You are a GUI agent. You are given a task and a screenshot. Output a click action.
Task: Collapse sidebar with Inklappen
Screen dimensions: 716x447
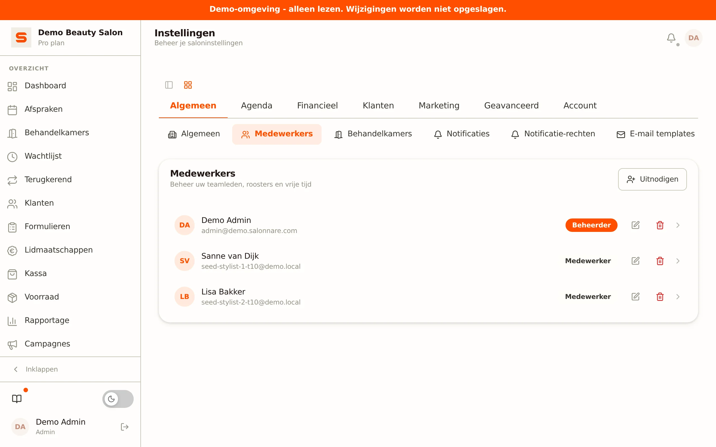[x=36, y=369]
